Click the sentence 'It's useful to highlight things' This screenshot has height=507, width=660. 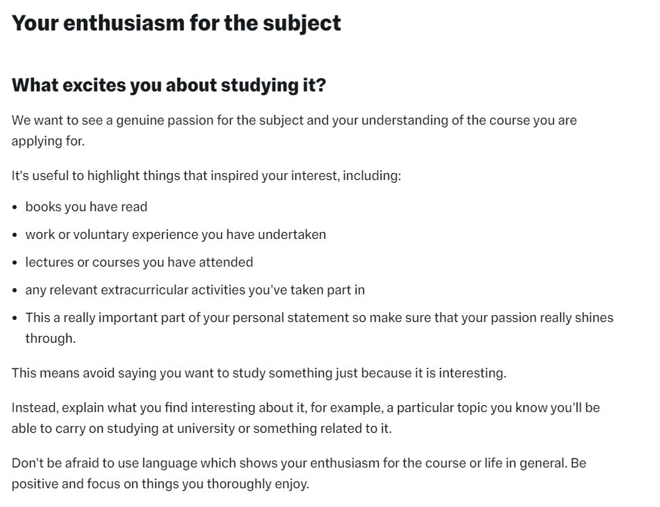(x=207, y=175)
